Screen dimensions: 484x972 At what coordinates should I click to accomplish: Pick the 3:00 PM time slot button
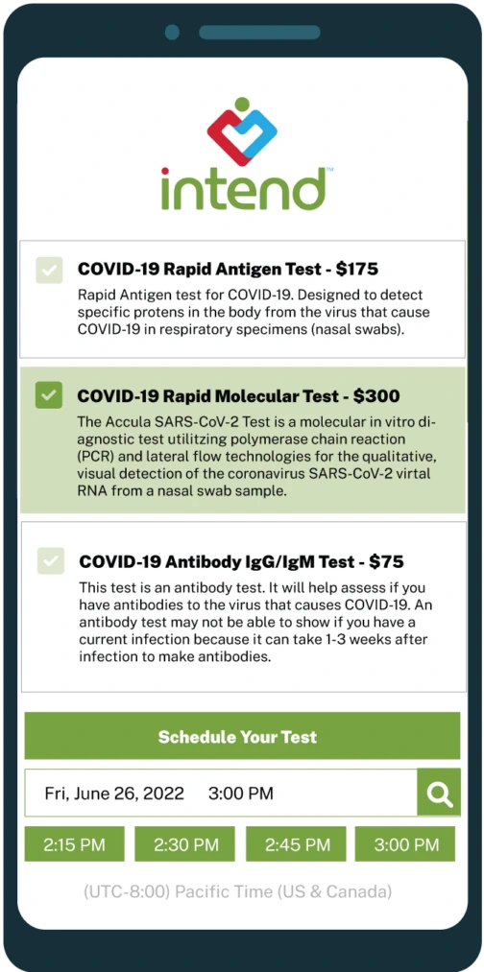coord(405,844)
